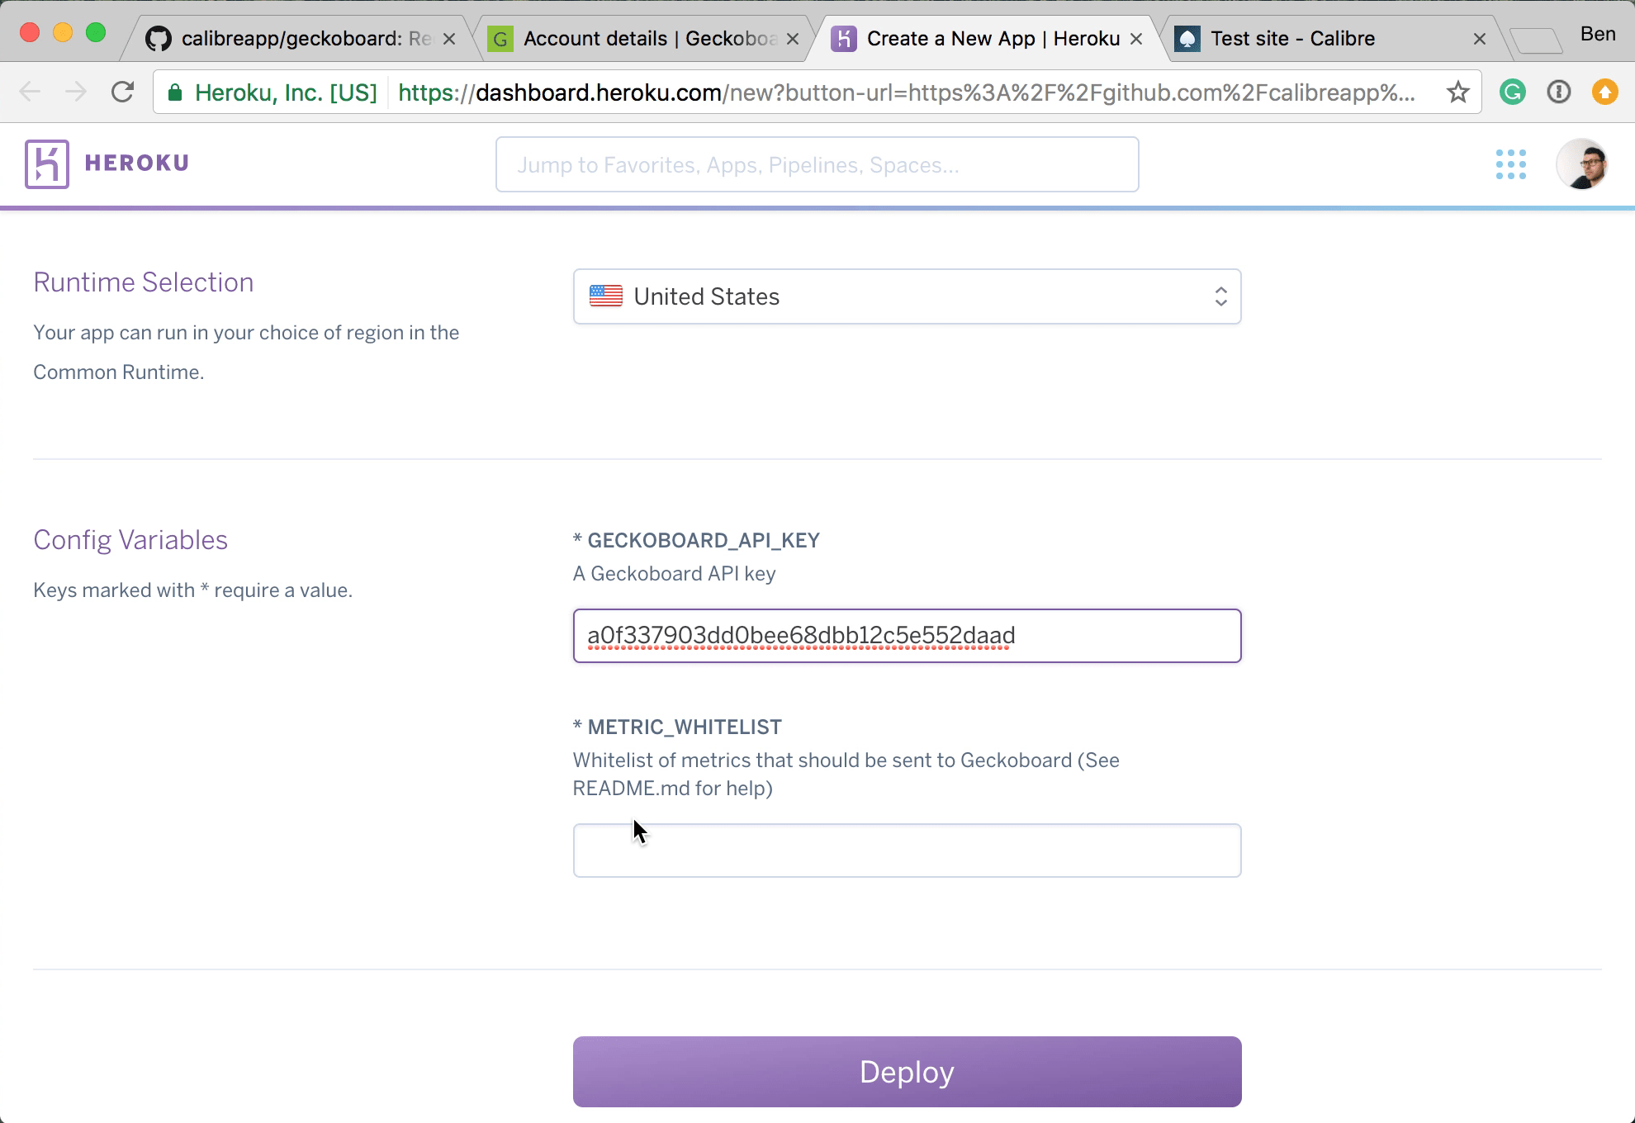Close the Test site - Calibre tab
This screenshot has width=1635, height=1123.
click(x=1480, y=39)
